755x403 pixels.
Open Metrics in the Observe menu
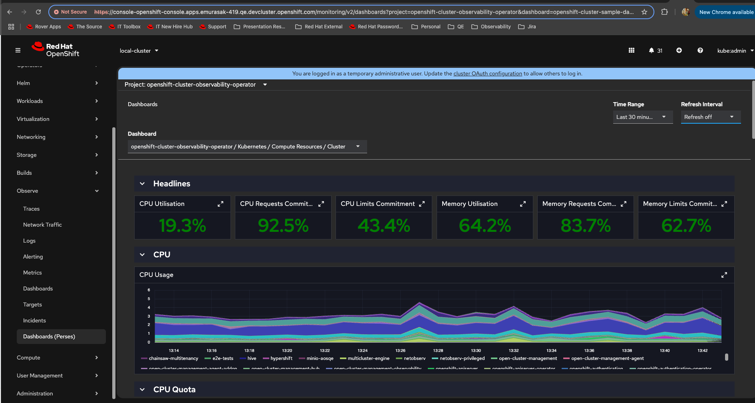[32, 273]
